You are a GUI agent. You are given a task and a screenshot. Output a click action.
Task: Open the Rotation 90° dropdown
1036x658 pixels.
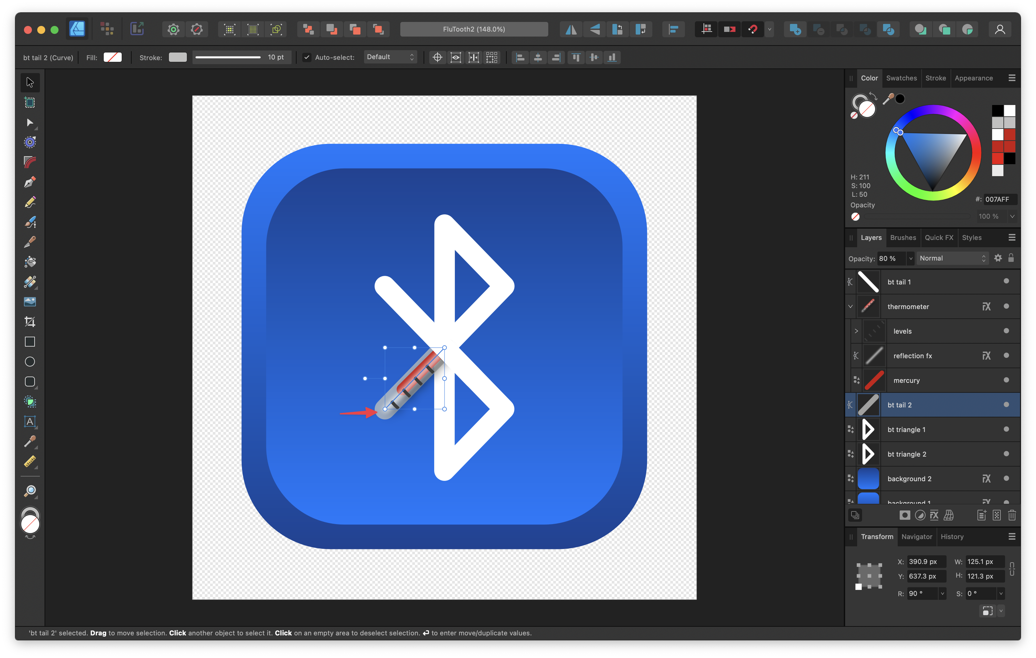pyautogui.click(x=942, y=594)
